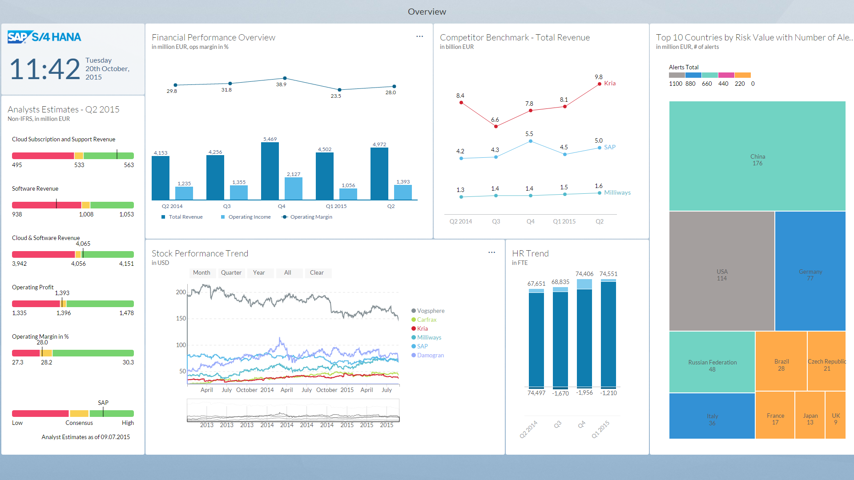Select the France treemap tile

pyautogui.click(x=775, y=415)
